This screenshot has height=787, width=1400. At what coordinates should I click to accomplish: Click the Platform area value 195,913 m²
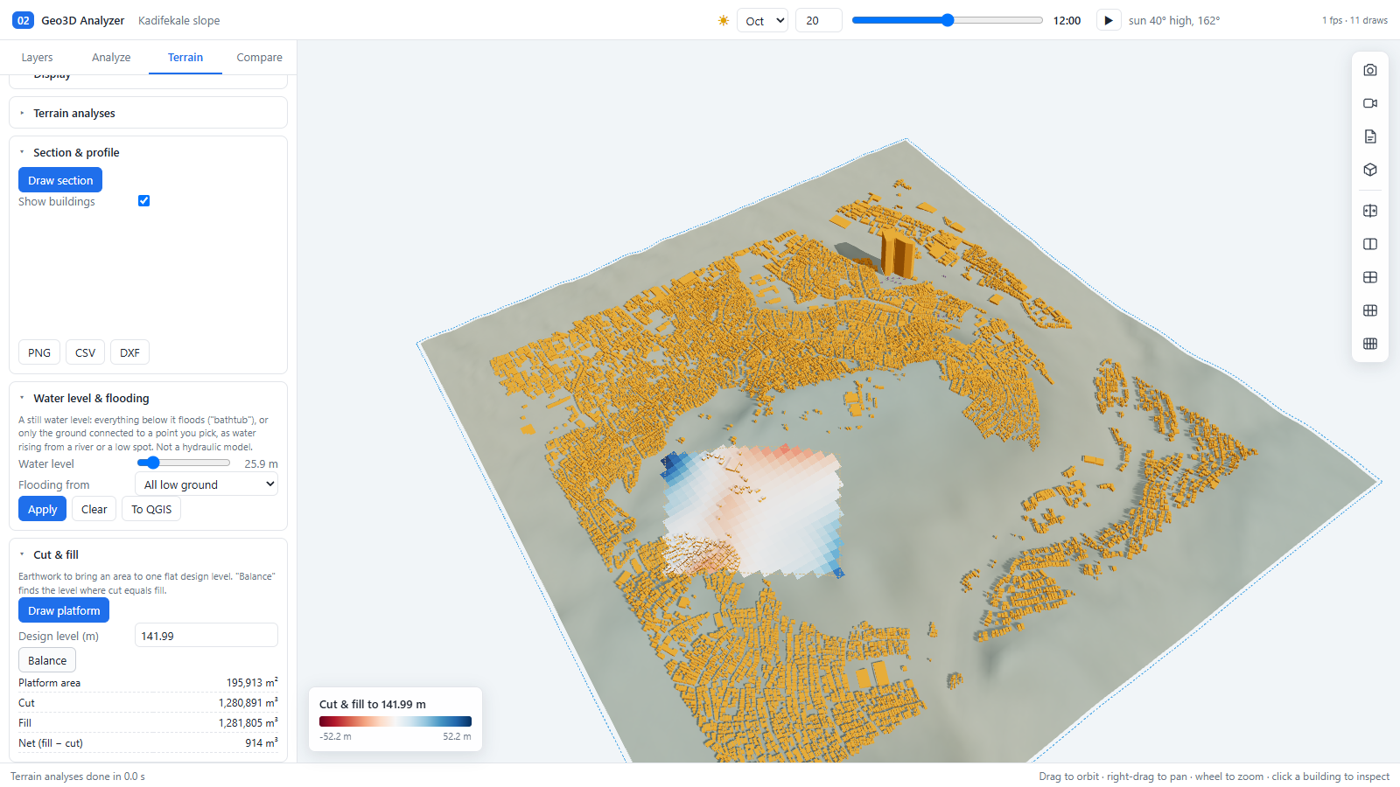point(252,682)
